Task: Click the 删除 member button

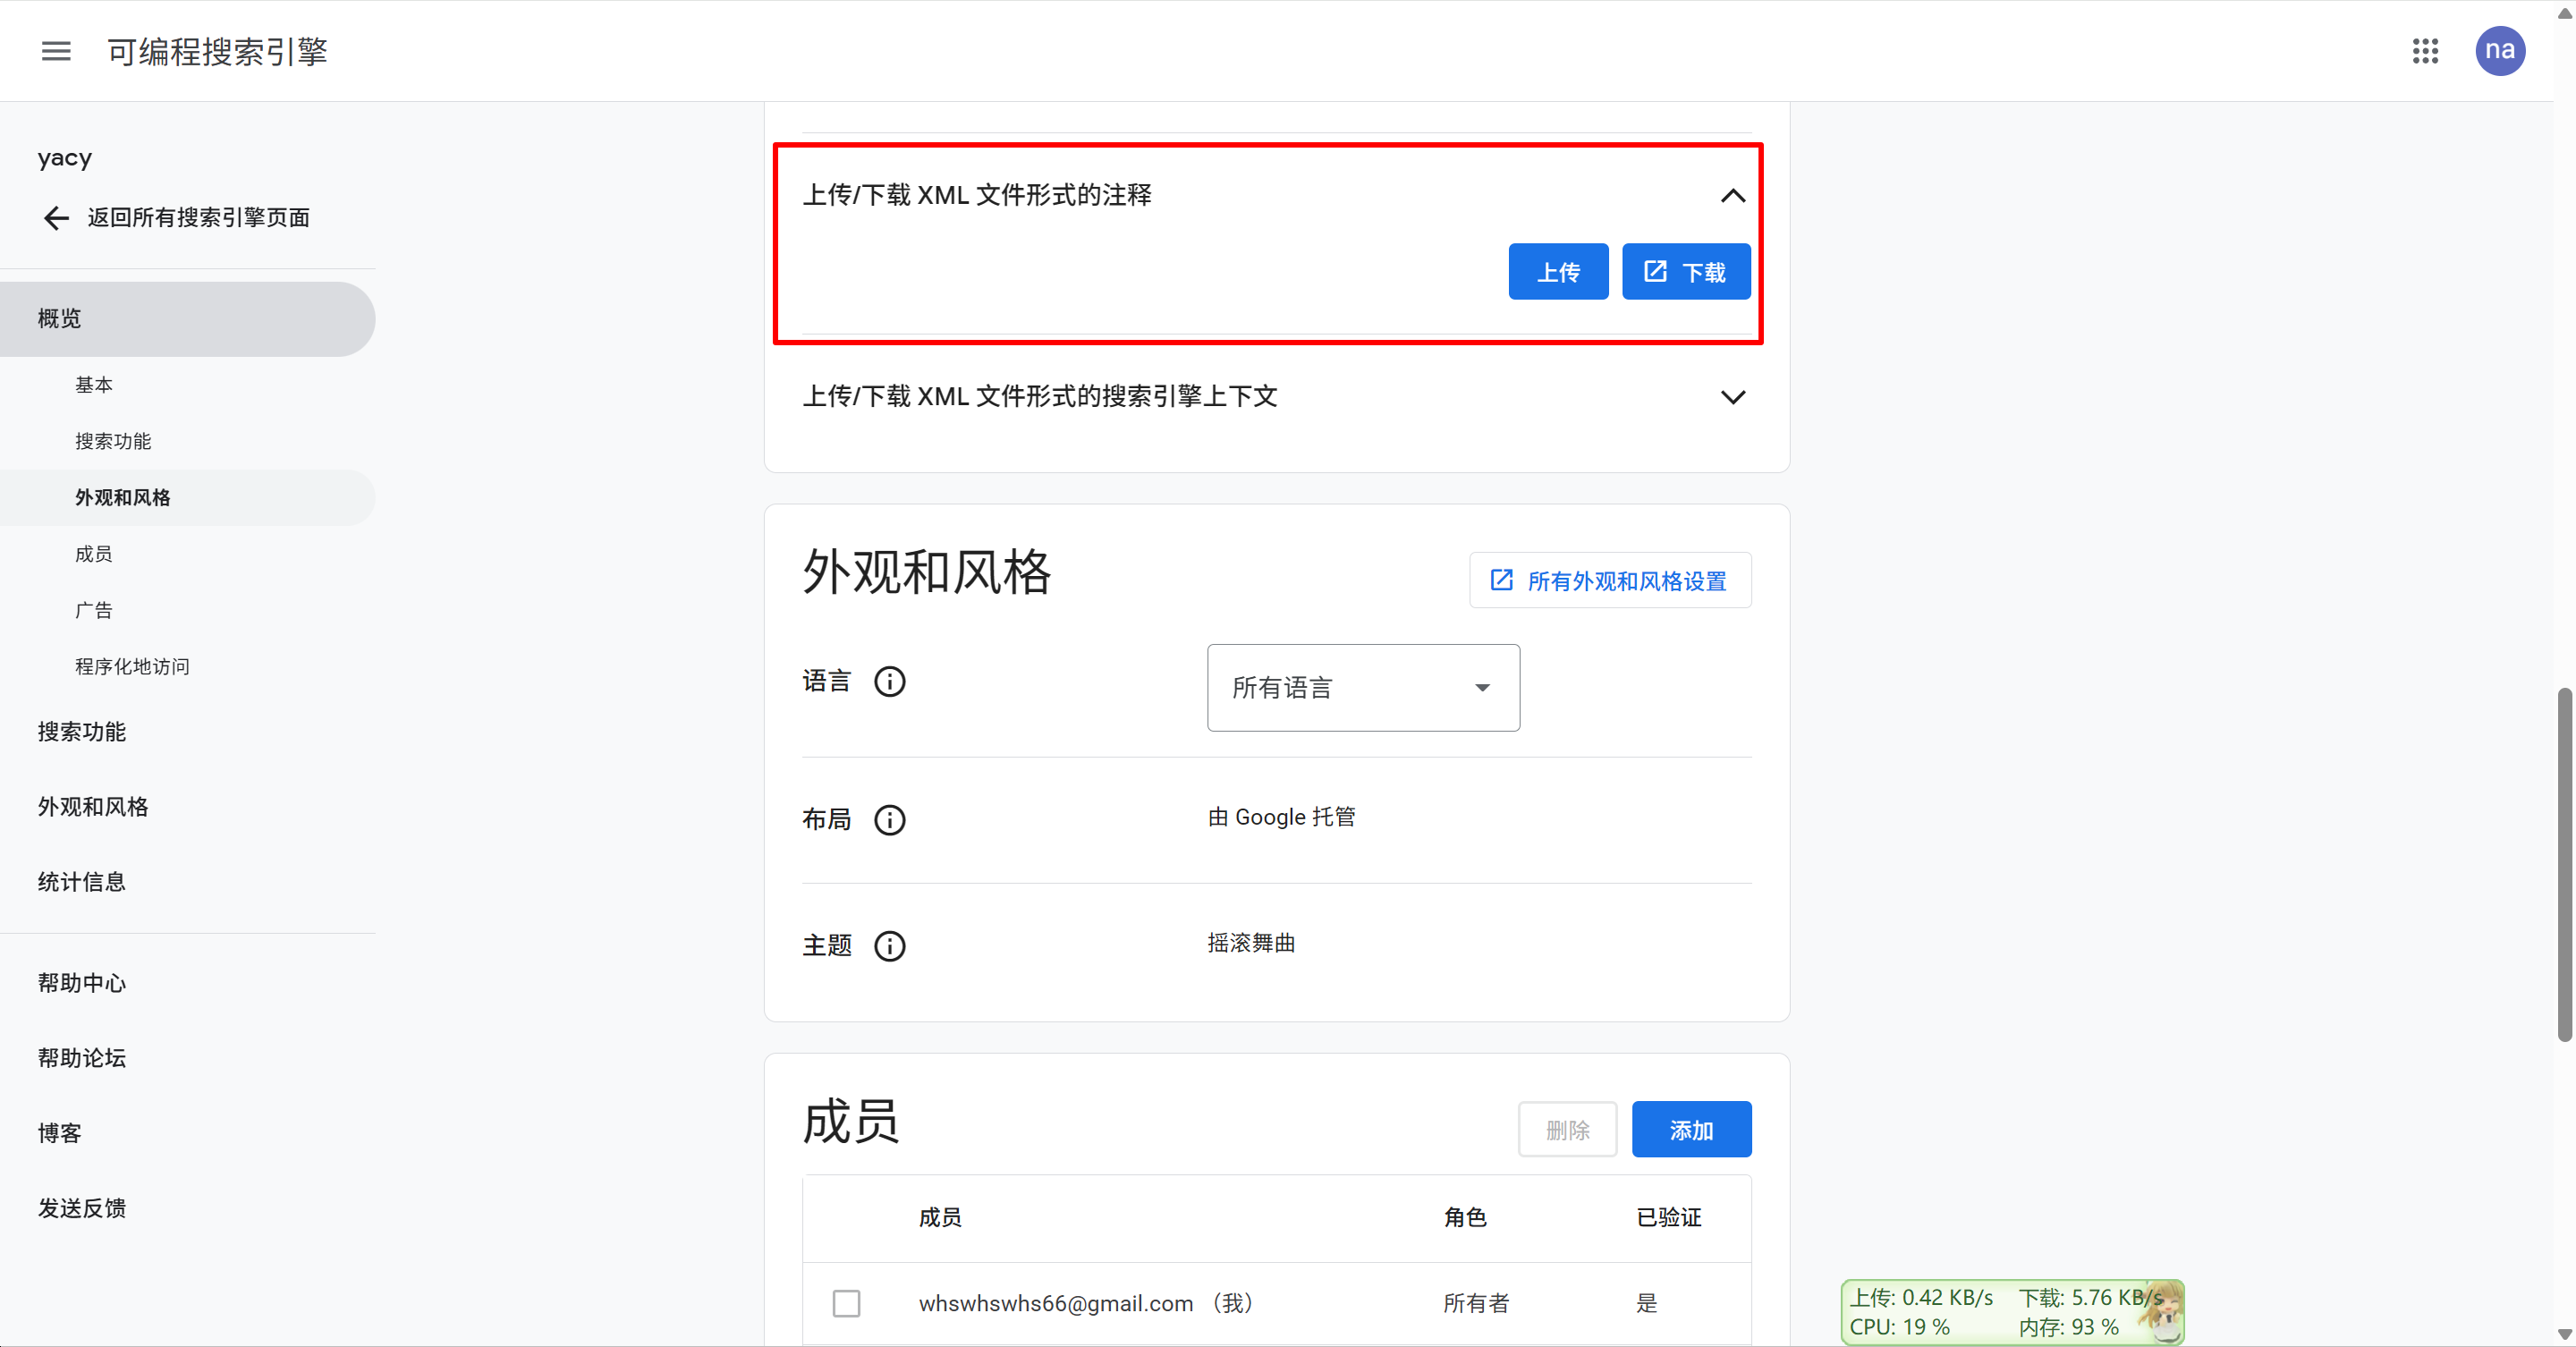Action: click(1567, 1130)
